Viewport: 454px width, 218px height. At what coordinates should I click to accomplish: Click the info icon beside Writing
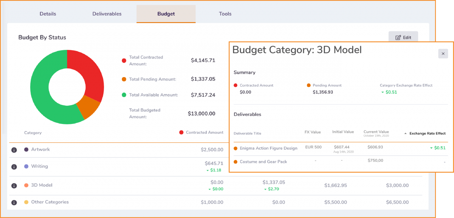click(14, 167)
